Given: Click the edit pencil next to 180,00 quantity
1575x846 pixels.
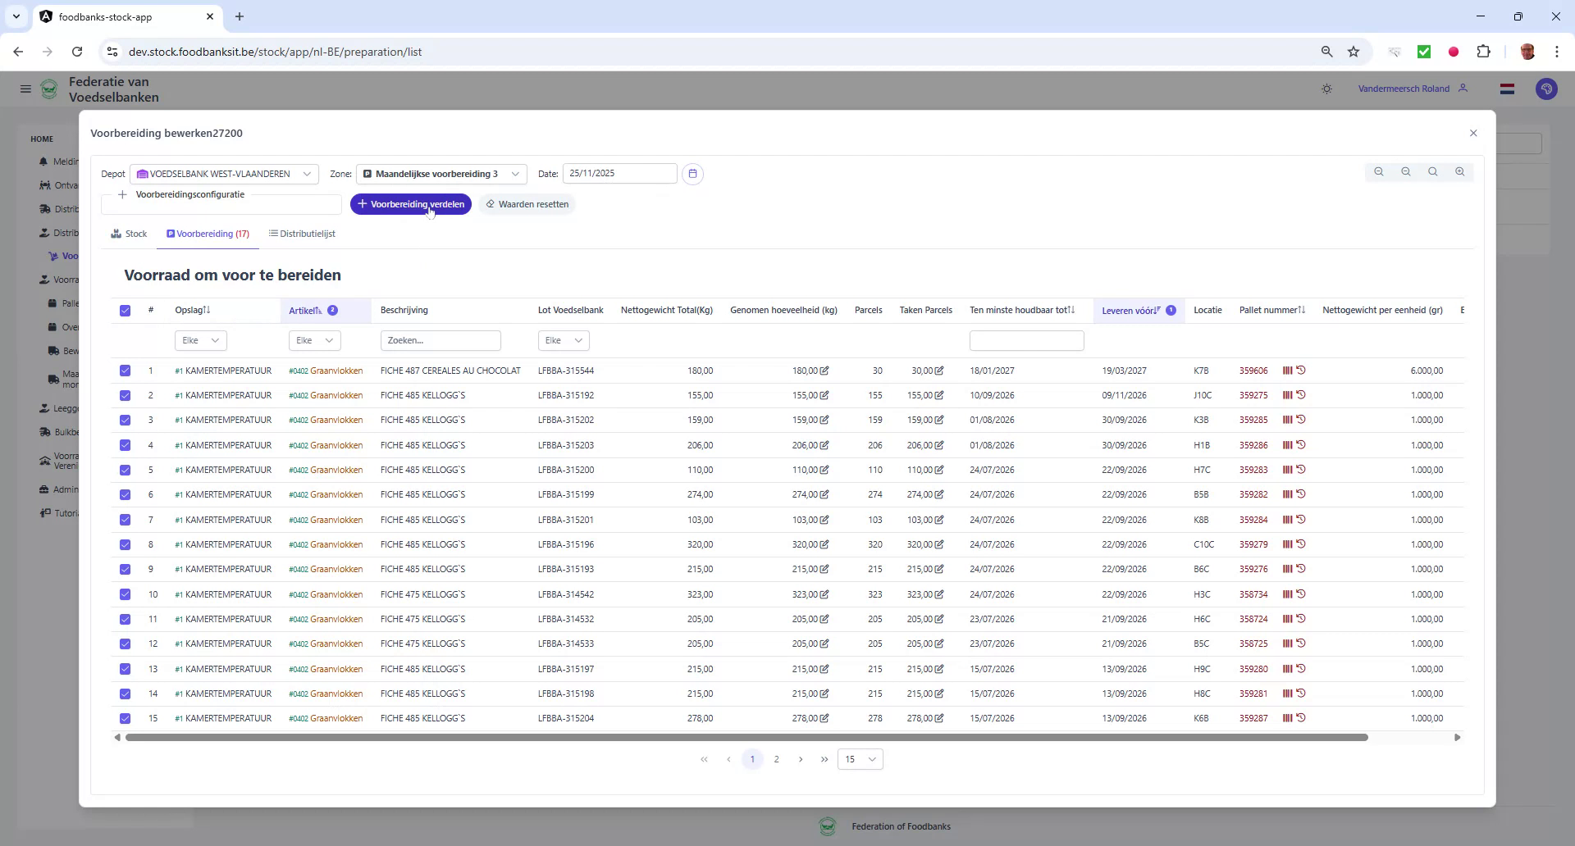Looking at the screenshot, I should (x=824, y=371).
